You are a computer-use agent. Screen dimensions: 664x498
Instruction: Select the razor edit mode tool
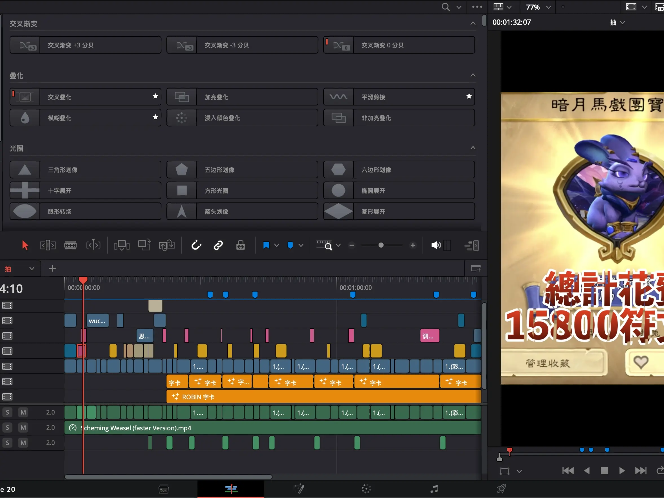[x=71, y=245]
